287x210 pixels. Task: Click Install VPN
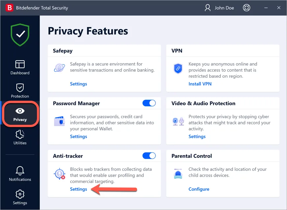(200, 84)
